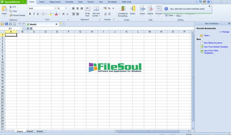Click the Undo arrow icon
Viewport: 231px width, 135px height.
(x=19, y=24)
